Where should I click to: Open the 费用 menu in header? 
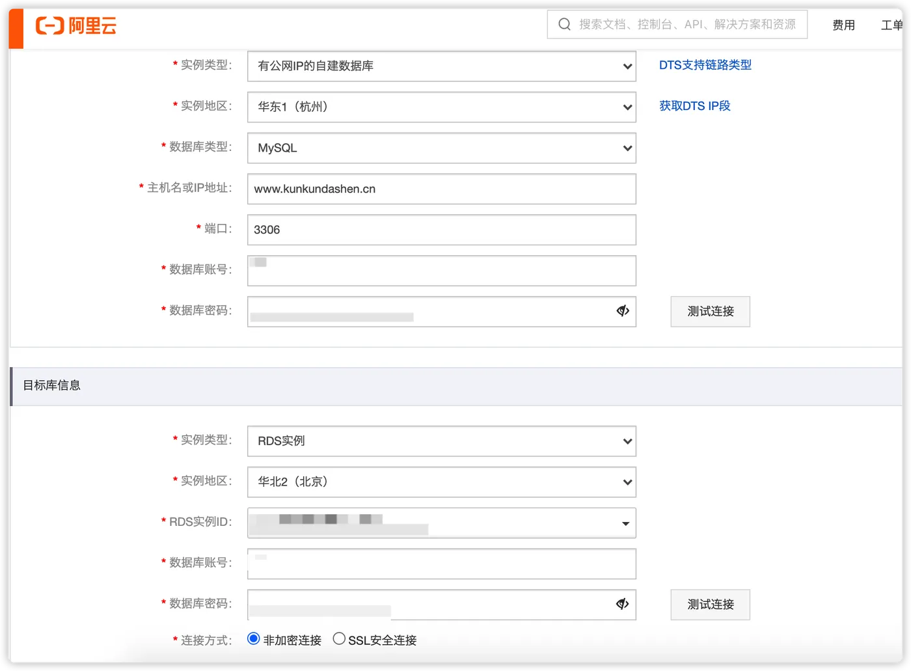click(843, 25)
